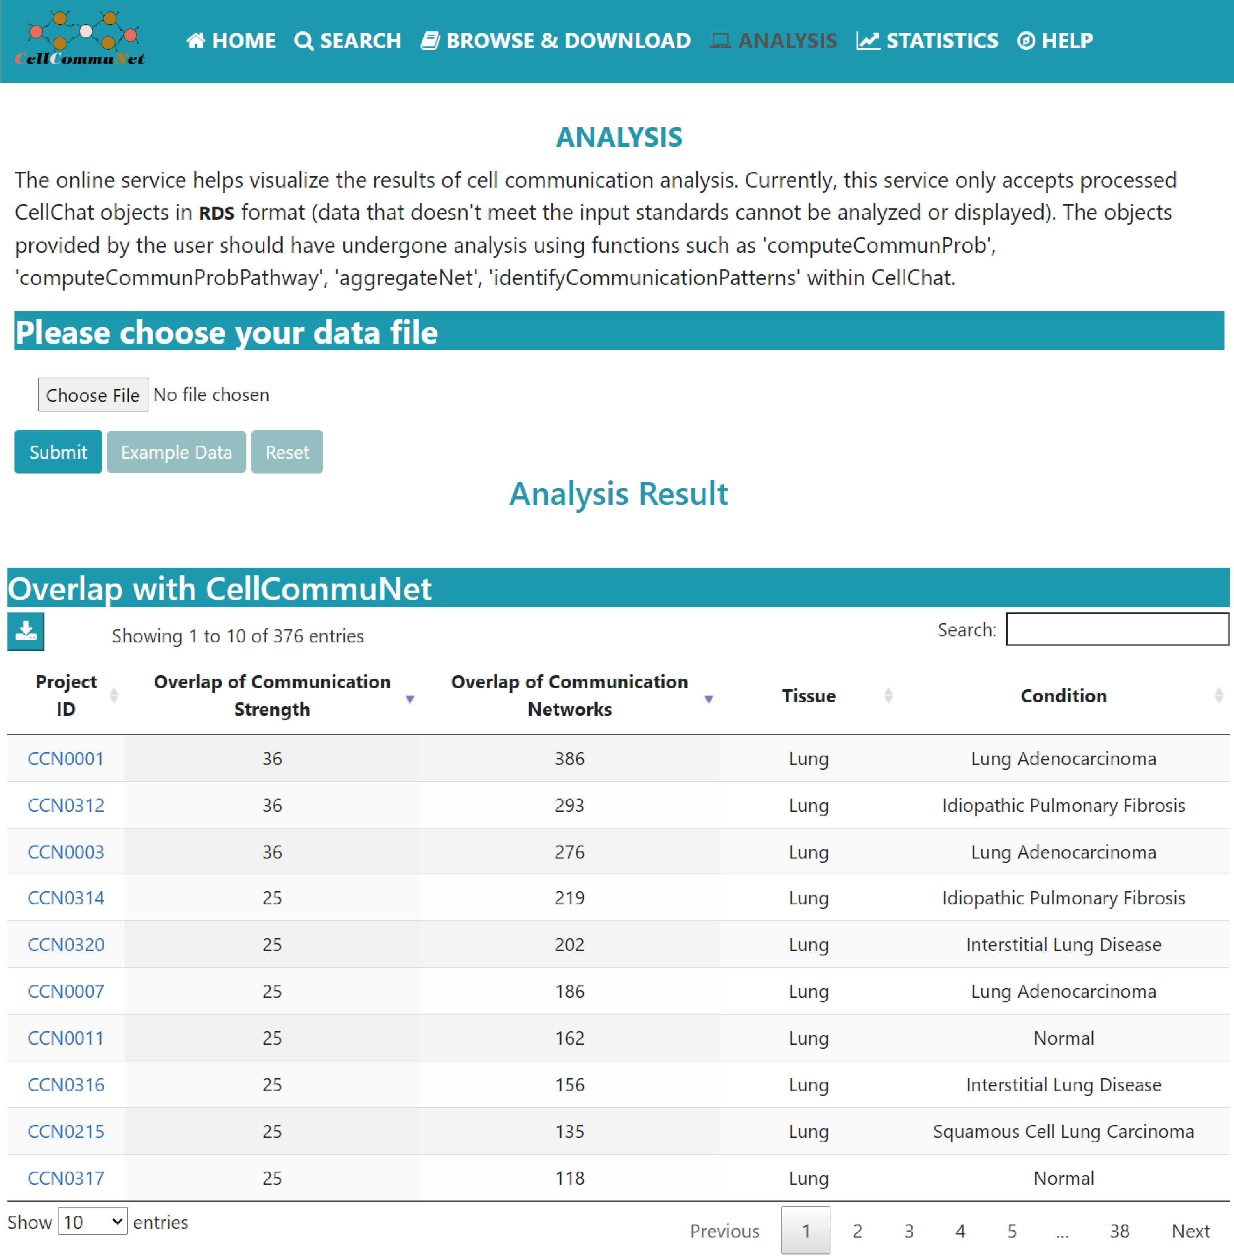Open the STATISTICS page
Image resolution: width=1234 pixels, height=1258 pixels.
927,41
